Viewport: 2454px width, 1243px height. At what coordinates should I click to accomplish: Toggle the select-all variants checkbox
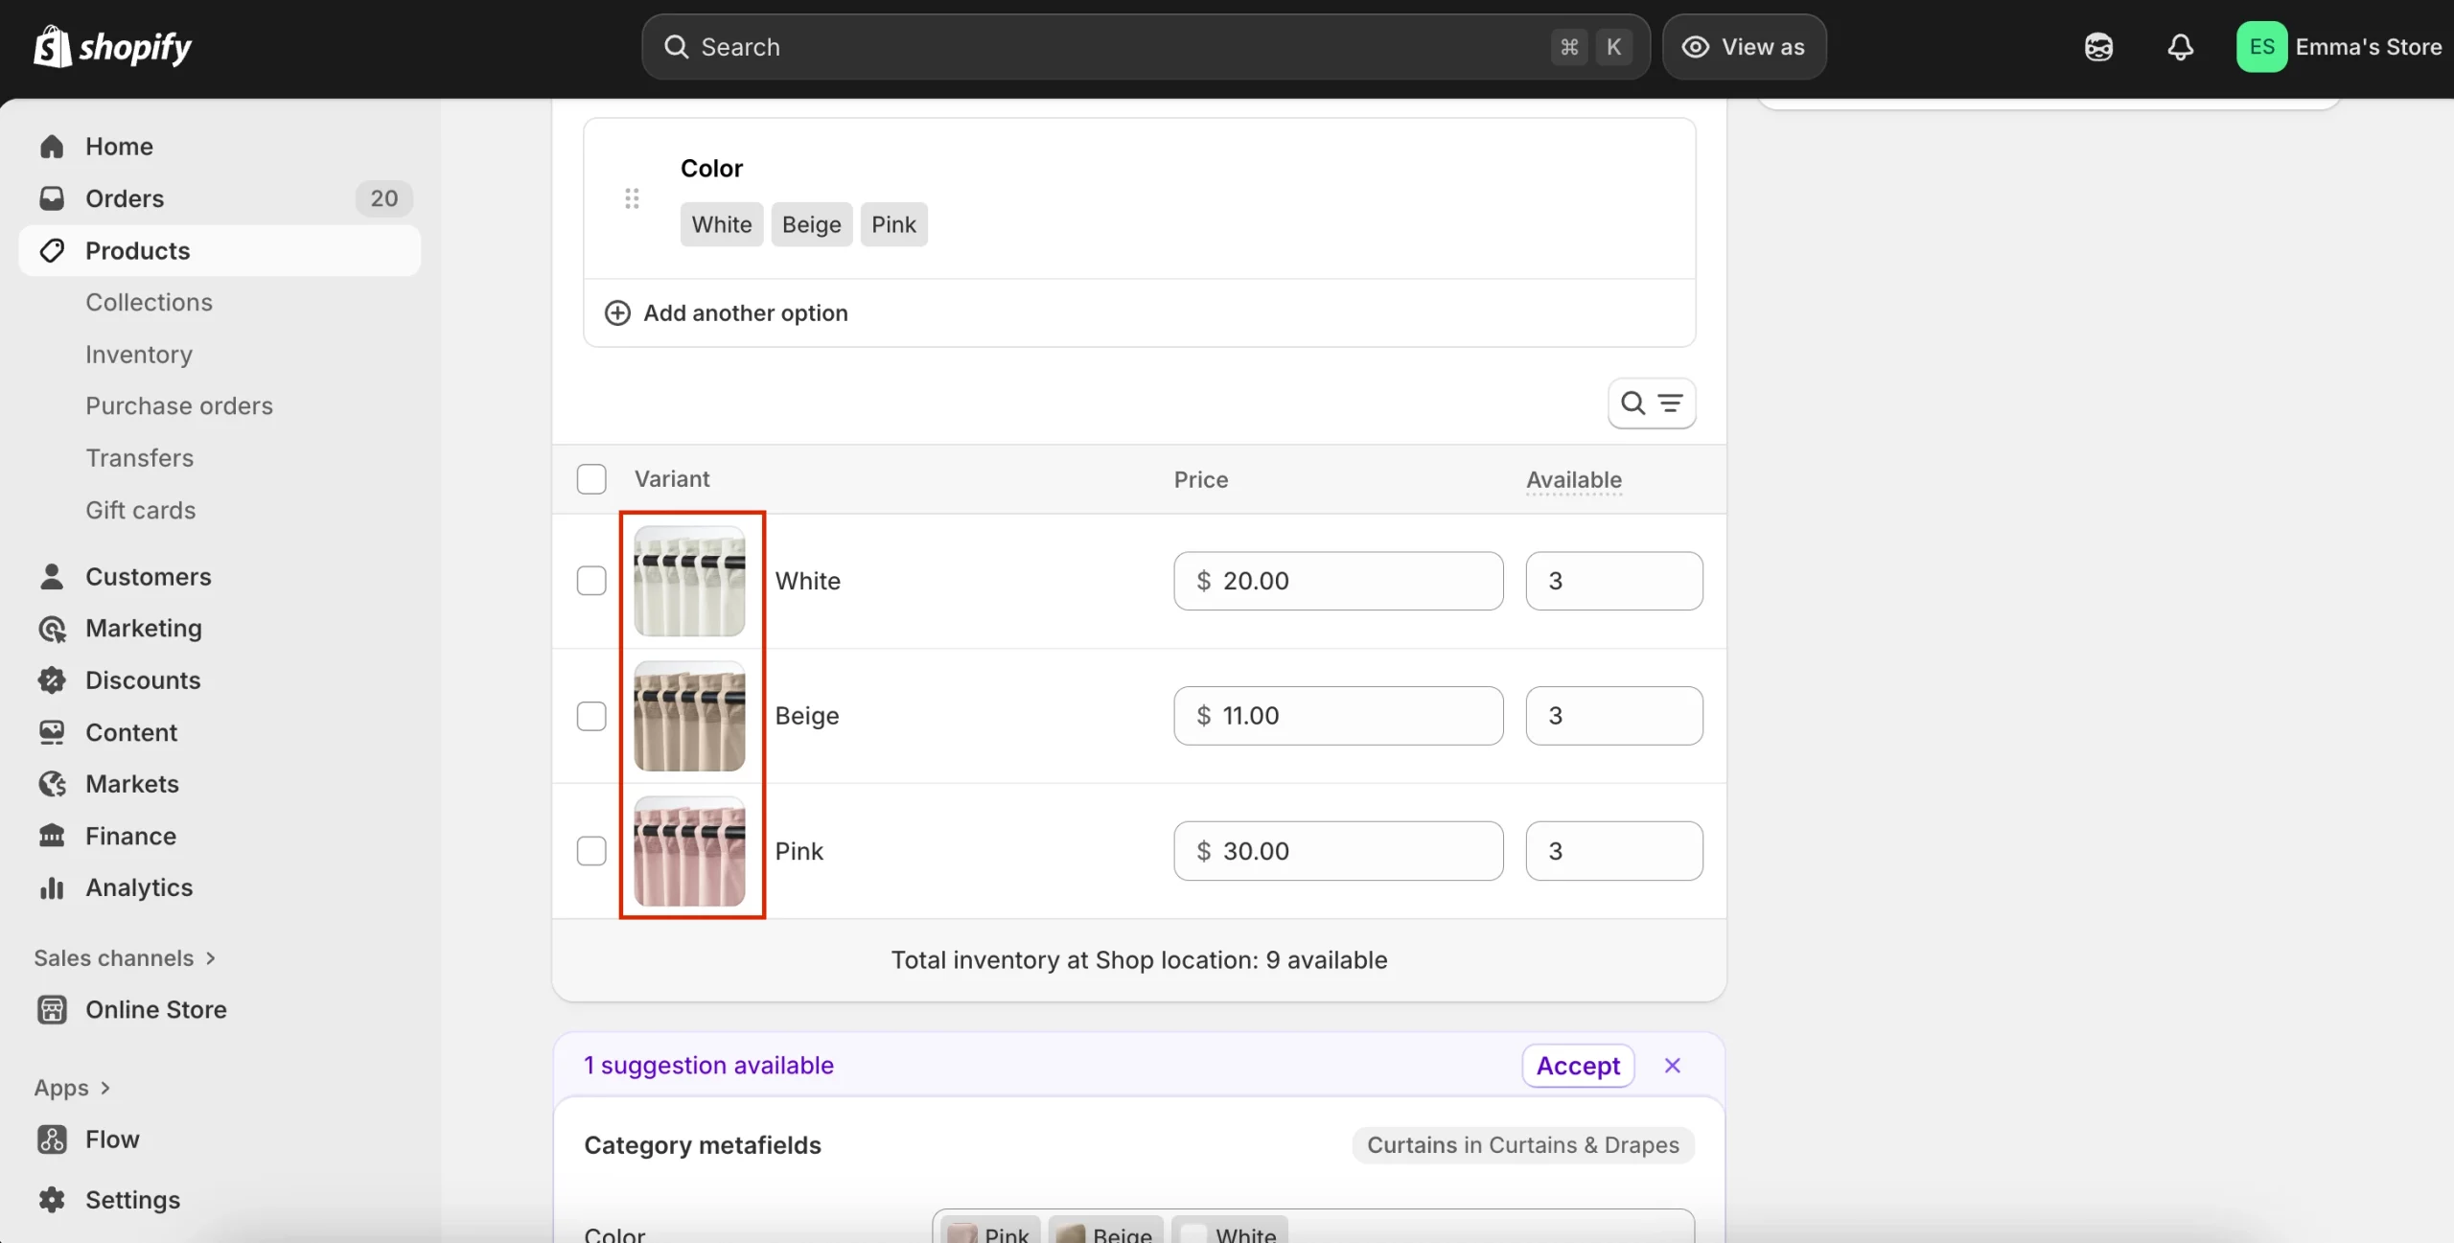(591, 479)
